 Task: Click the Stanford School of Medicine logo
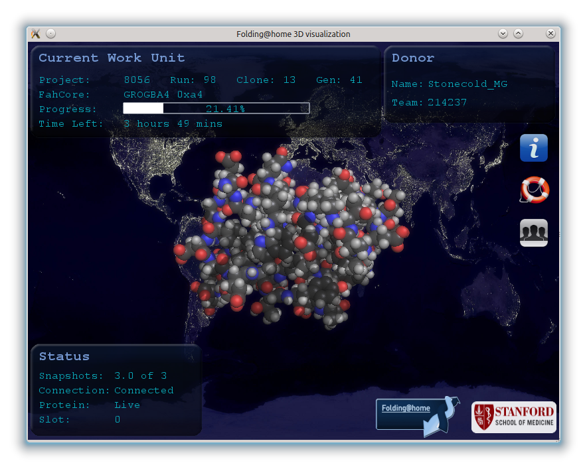click(514, 417)
